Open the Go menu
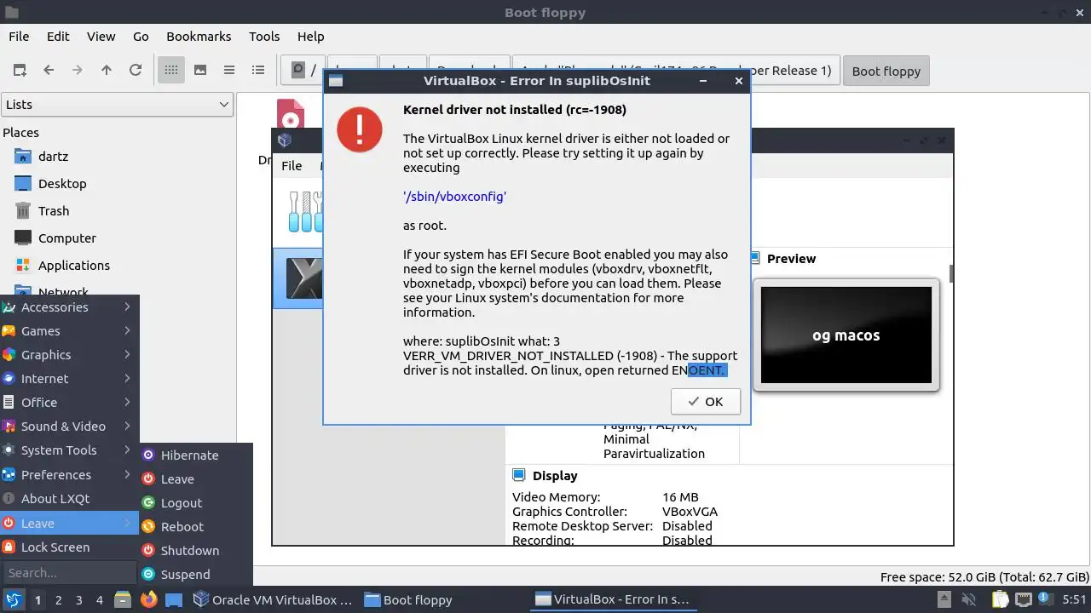This screenshot has width=1091, height=613. point(141,37)
